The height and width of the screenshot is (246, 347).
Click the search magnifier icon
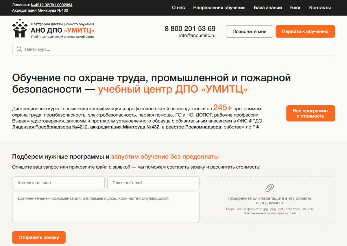(x=19, y=49)
